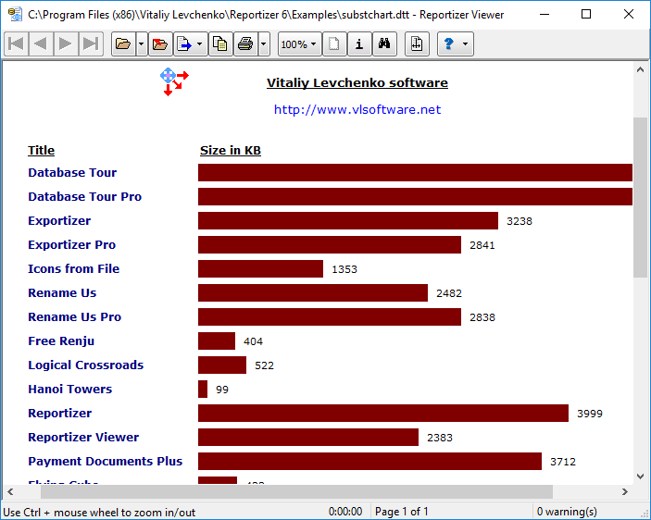Viewport: 651px width, 520px height.
Task: Click the Close report icon
Action: point(159,43)
